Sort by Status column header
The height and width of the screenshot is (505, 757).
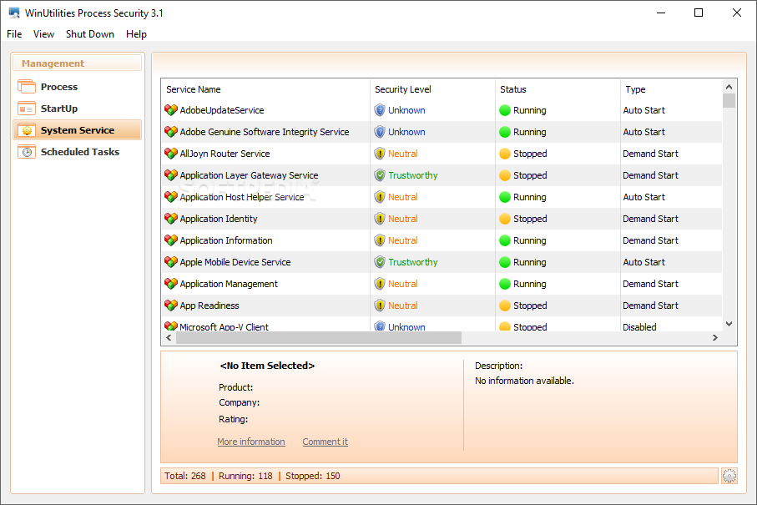(x=558, y=89)
